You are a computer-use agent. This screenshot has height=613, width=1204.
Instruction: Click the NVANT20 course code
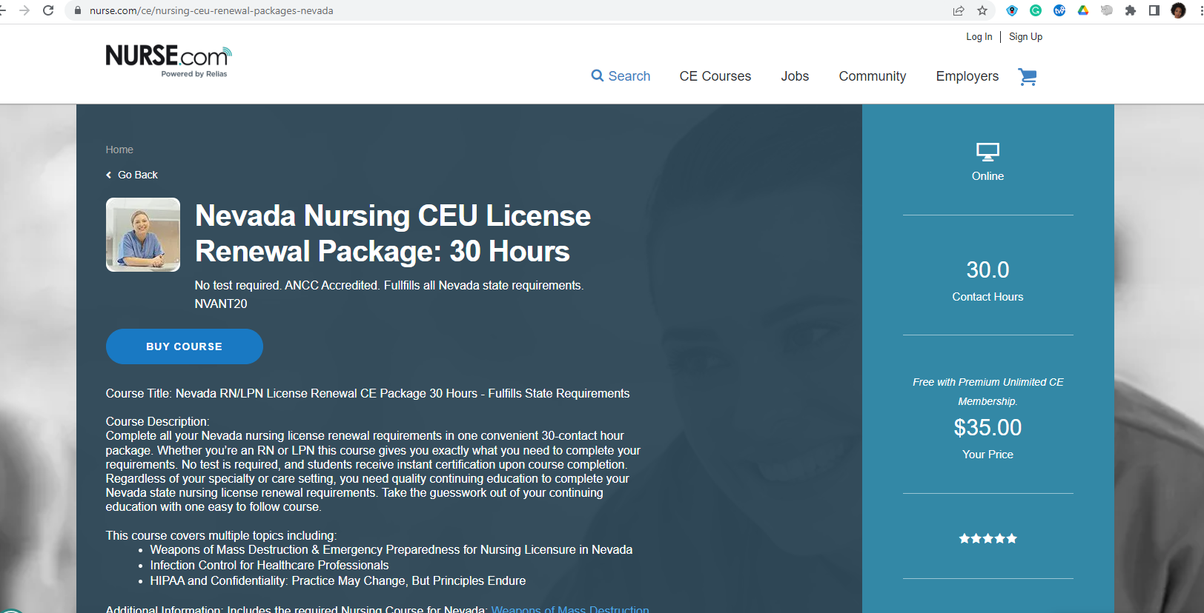point(221,304)
